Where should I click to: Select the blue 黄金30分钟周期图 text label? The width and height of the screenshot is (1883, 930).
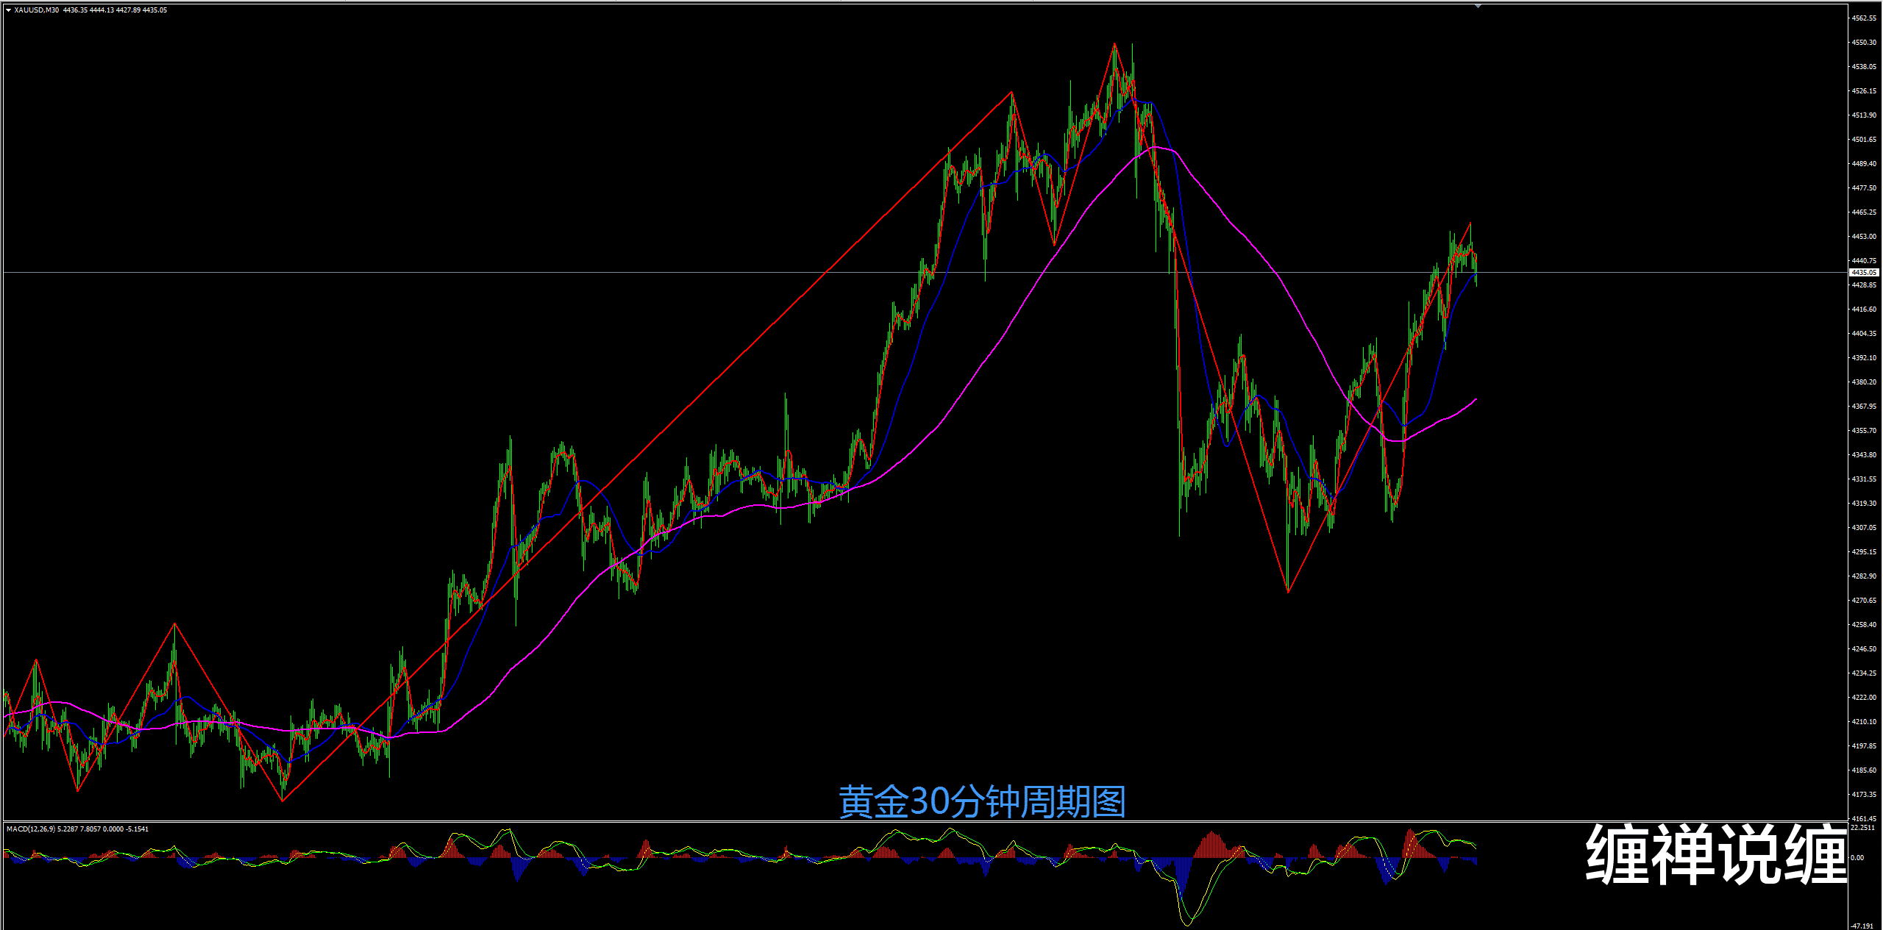coord(982,801)
